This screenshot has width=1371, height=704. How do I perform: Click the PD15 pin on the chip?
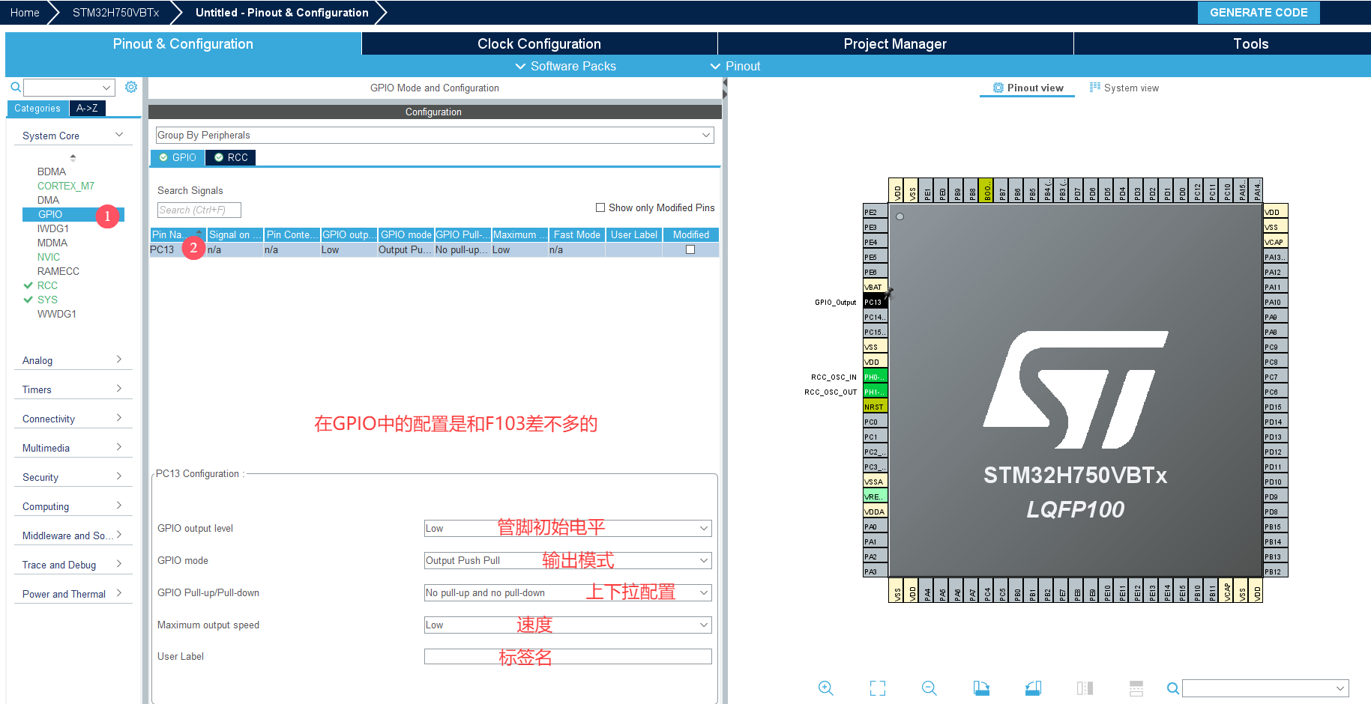coord(1276,407)
